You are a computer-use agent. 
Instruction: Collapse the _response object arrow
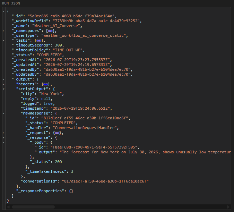(x=3, y=138)
